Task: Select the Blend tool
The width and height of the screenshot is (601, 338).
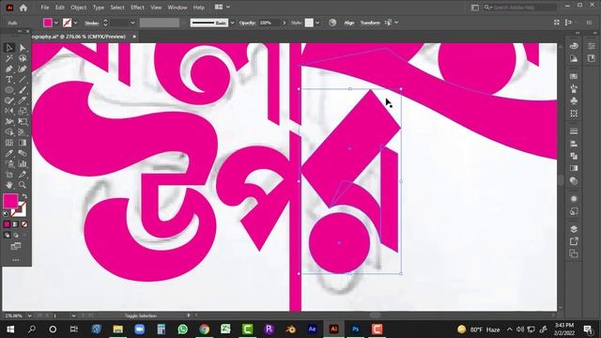Action: pos(23,153)
